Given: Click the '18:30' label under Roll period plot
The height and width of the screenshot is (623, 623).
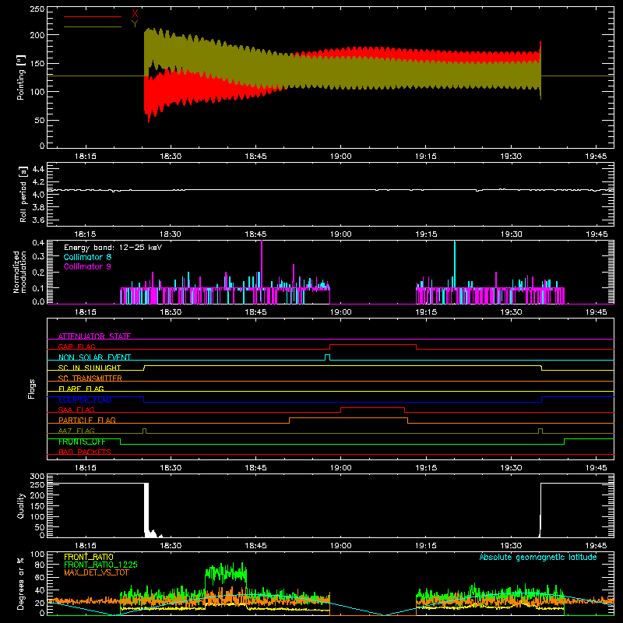Looking at the screenshot, I should tap(171, 234).
